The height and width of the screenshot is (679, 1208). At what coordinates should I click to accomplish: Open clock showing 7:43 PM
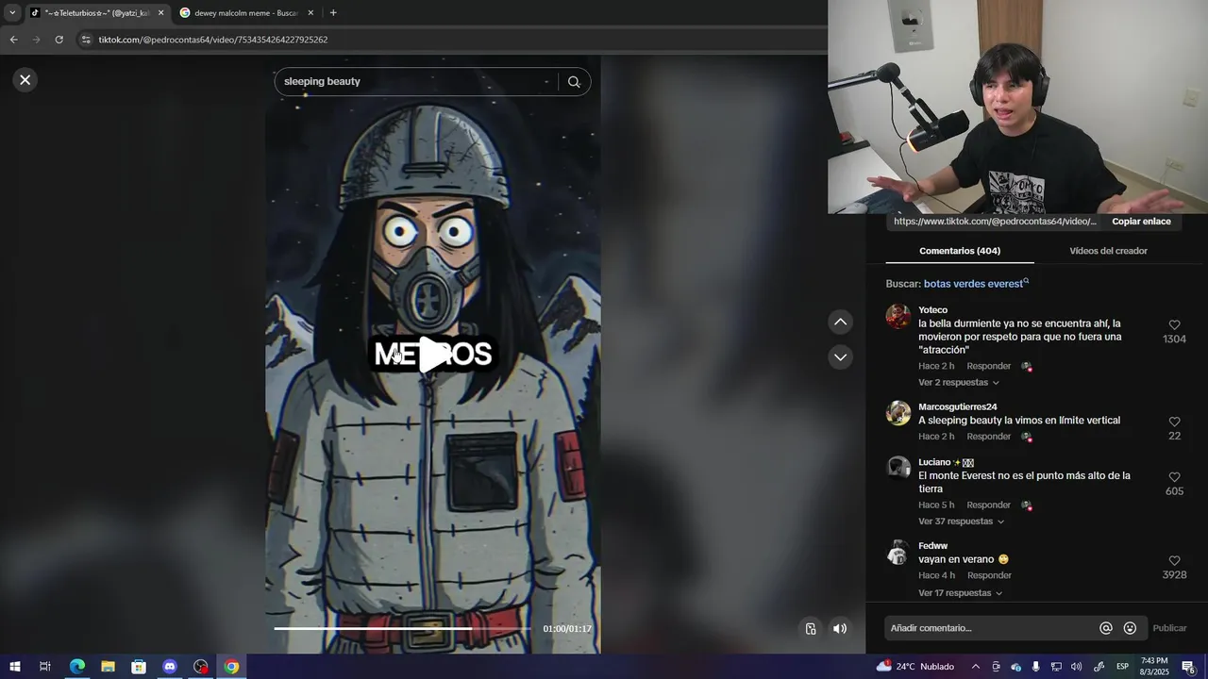(x=1154, y=667)
